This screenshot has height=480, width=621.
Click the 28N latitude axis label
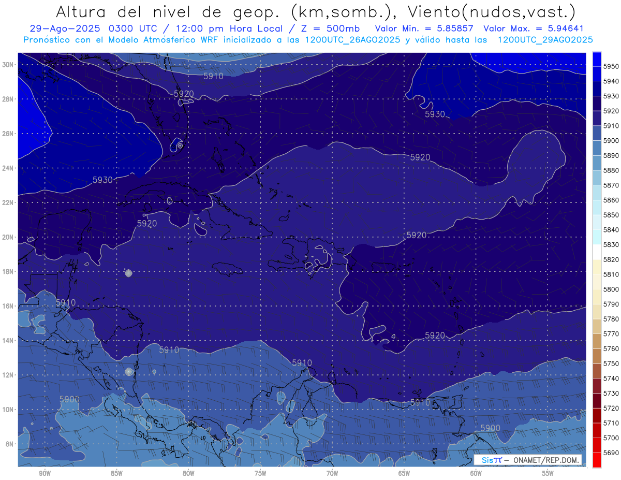coord(8,99)
